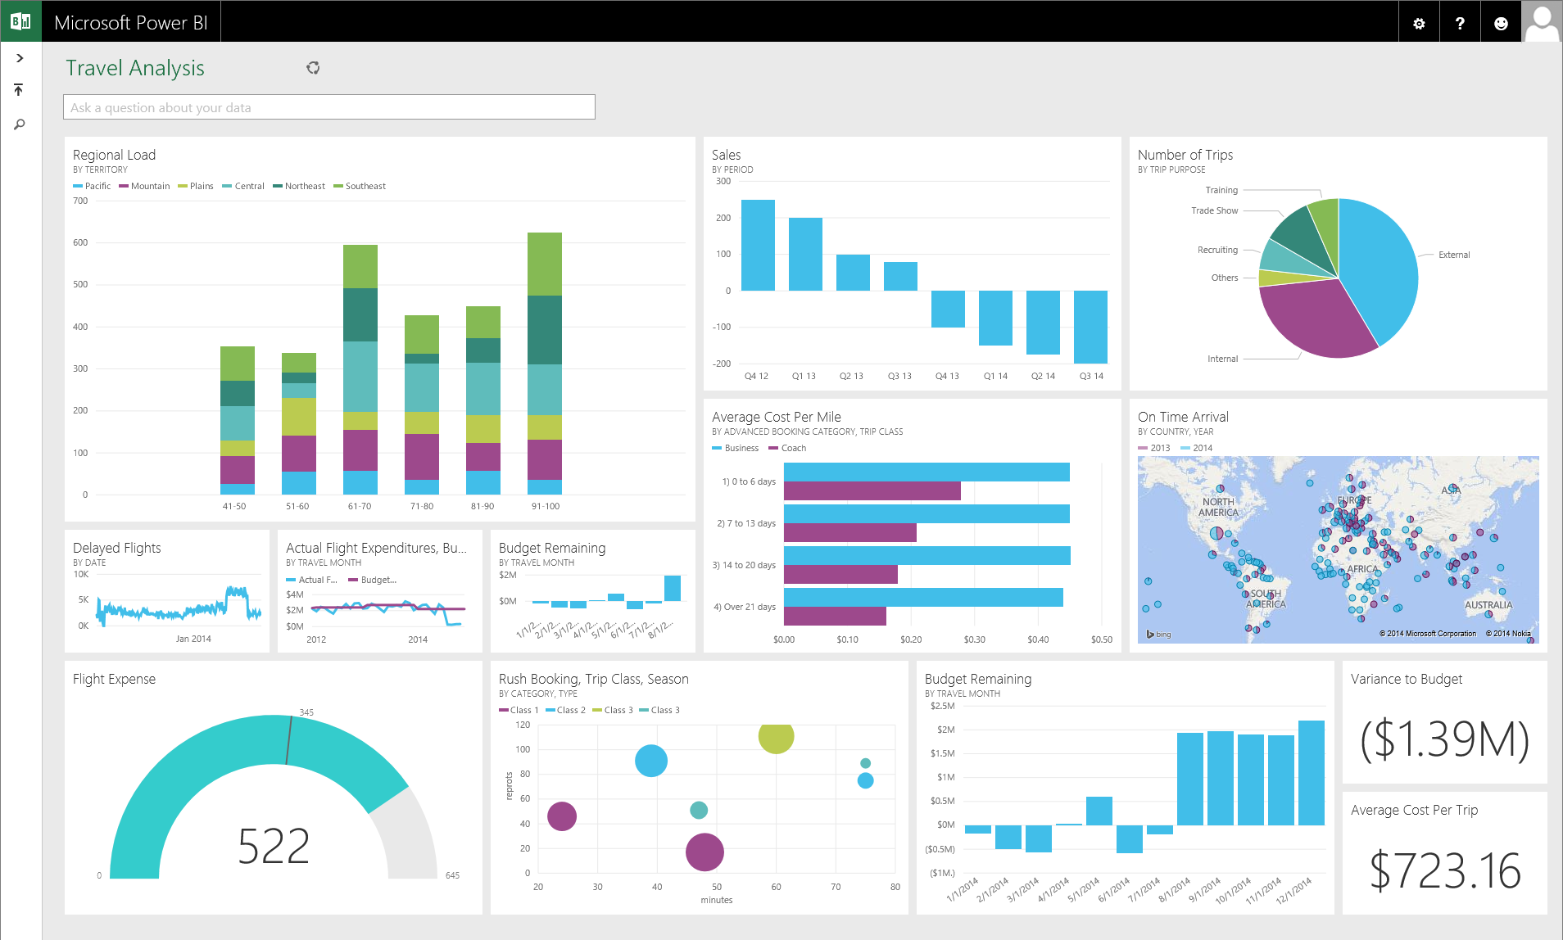This screenshot has width=1563, height=940.
Task: Toggle the Pacific series in Regional Load legend
Action: pos(93,186)
